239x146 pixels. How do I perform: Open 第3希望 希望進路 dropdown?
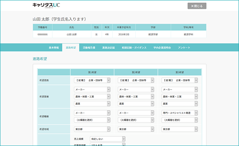pos(180,80)
